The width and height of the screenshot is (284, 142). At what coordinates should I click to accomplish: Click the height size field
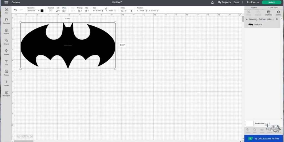[x=111, y=11]
